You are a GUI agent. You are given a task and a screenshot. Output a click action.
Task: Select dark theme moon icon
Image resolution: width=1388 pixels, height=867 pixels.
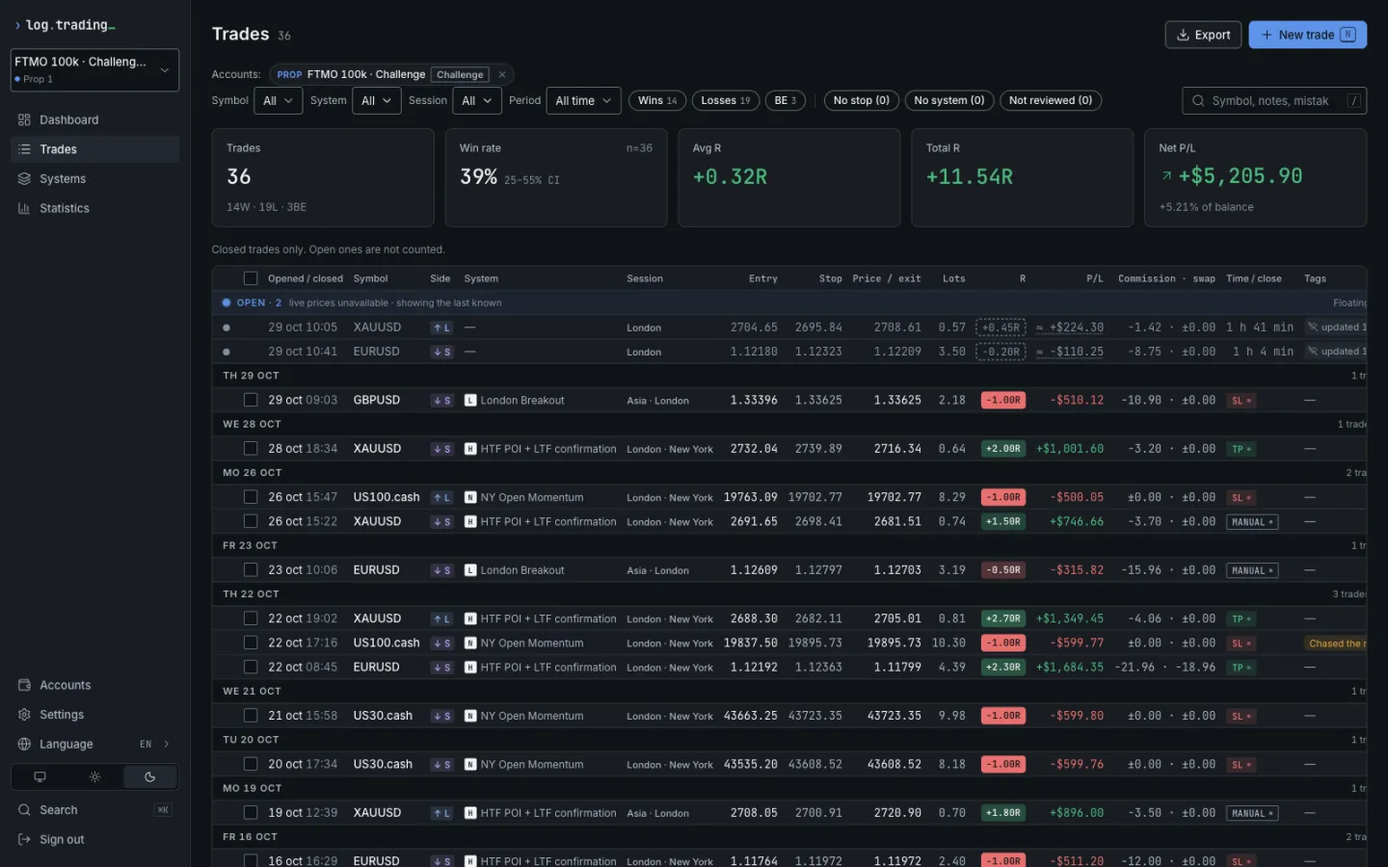[149, 776]
